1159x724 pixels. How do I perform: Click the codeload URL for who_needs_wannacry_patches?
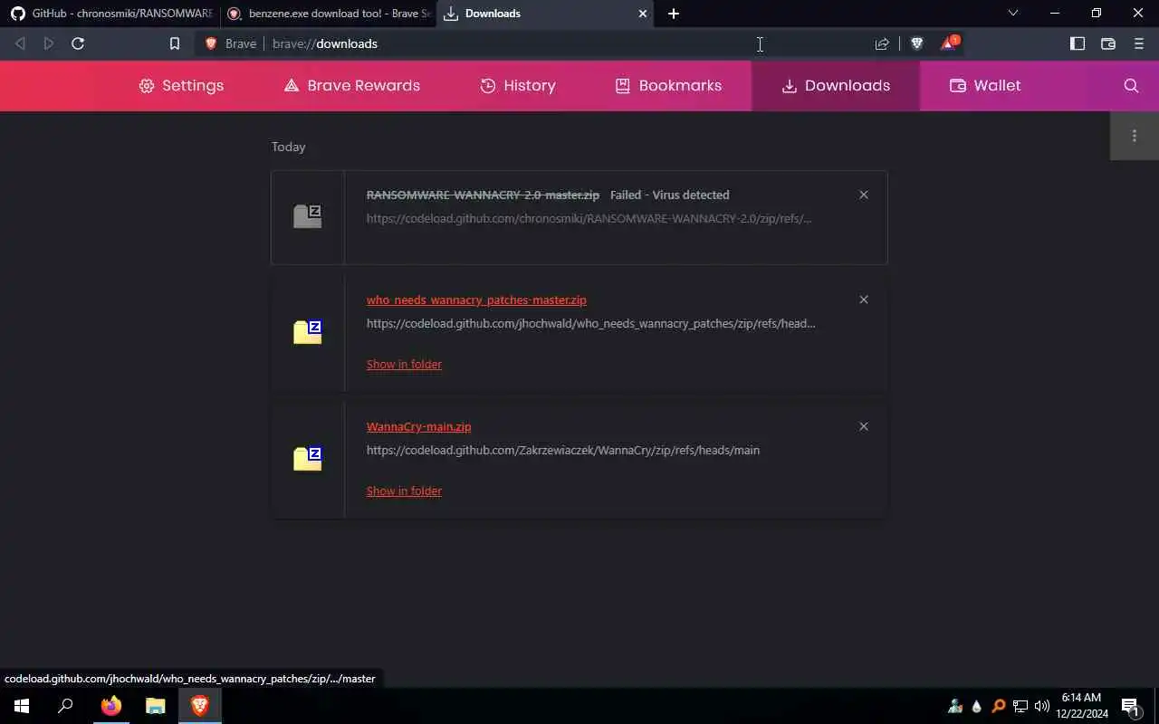coord(591,323)
